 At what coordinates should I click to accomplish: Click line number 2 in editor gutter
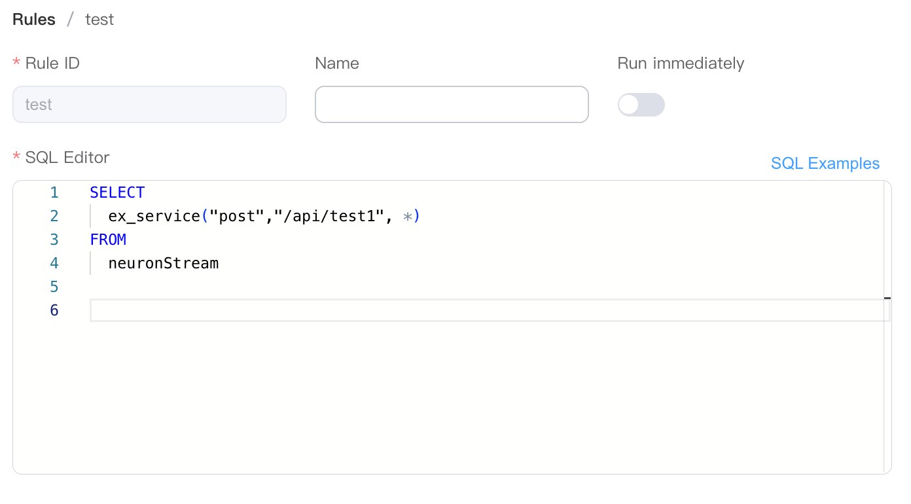[54, 217]
